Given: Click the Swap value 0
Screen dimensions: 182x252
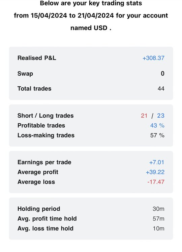Looking at the screenshot, I should (162, 74).
